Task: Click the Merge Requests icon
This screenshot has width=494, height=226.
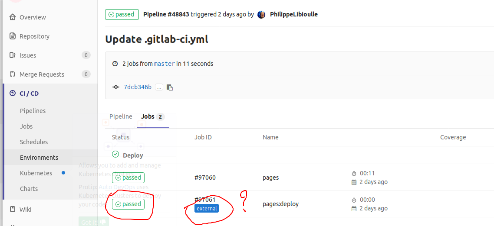Action: 12,74
